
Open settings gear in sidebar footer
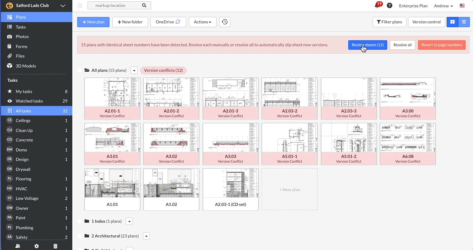[x=36, y=246]
